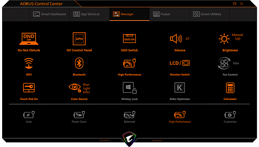Screen dimensions: 259x147
Task: Click the Volume speaker icon
Action: (176, 38)
